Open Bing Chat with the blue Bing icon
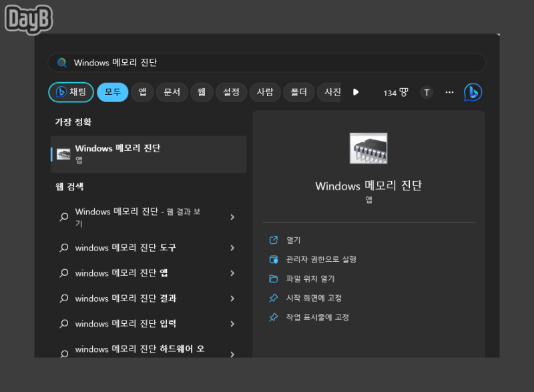534x392 pixels. 474,92
